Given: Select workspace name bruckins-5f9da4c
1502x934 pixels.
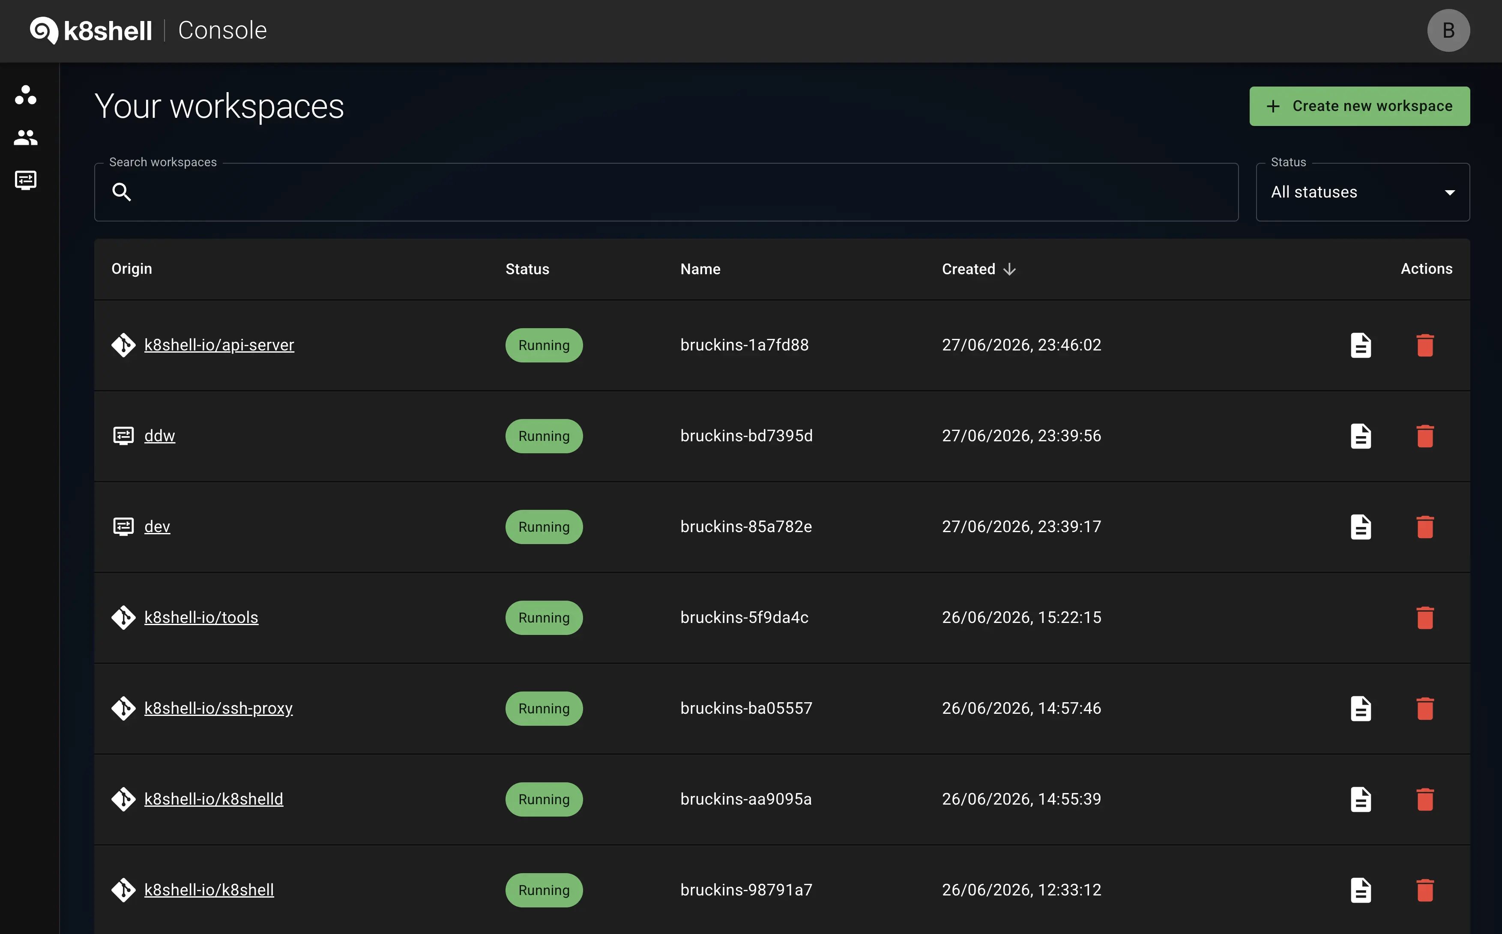Looking at the screenshot, I should [x=744, y=618].
